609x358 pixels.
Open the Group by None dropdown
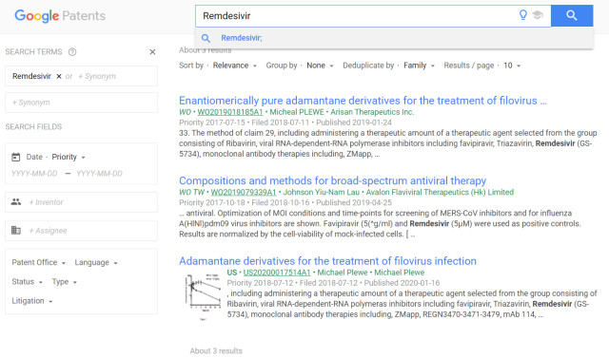coord(320,66)
